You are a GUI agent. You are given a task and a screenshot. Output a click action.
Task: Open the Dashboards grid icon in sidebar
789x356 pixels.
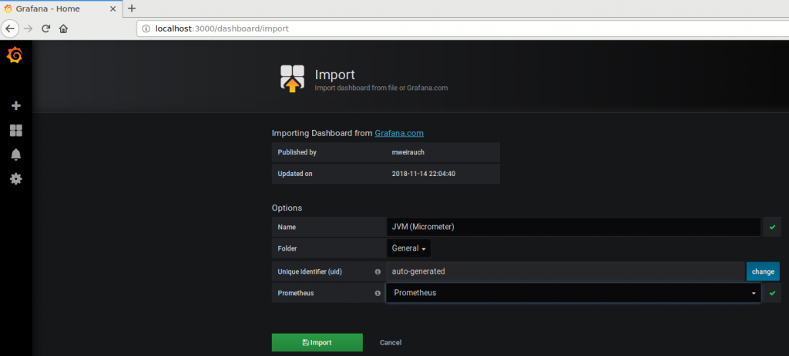(x=15, y=130)
